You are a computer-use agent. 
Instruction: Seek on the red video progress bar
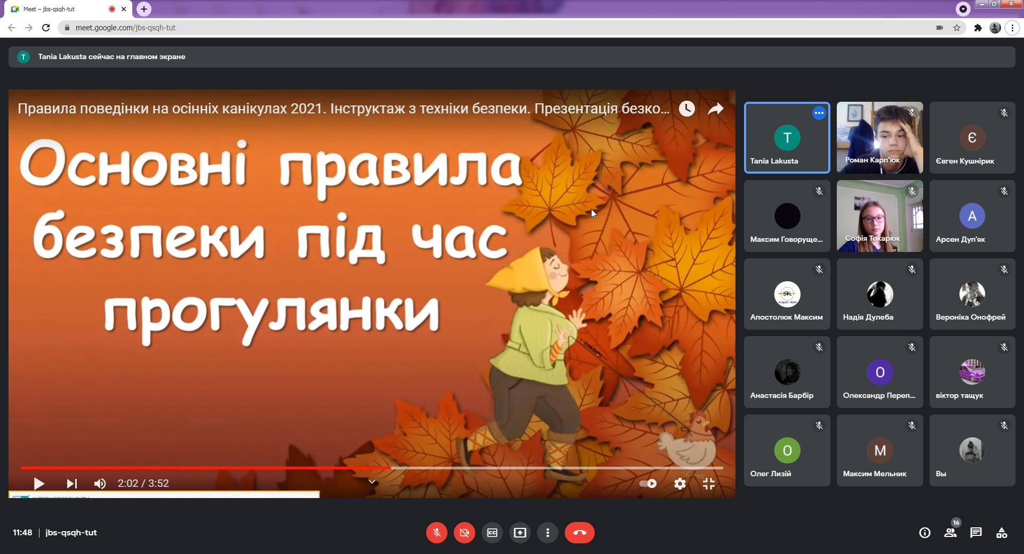click(x=372, y=468)
